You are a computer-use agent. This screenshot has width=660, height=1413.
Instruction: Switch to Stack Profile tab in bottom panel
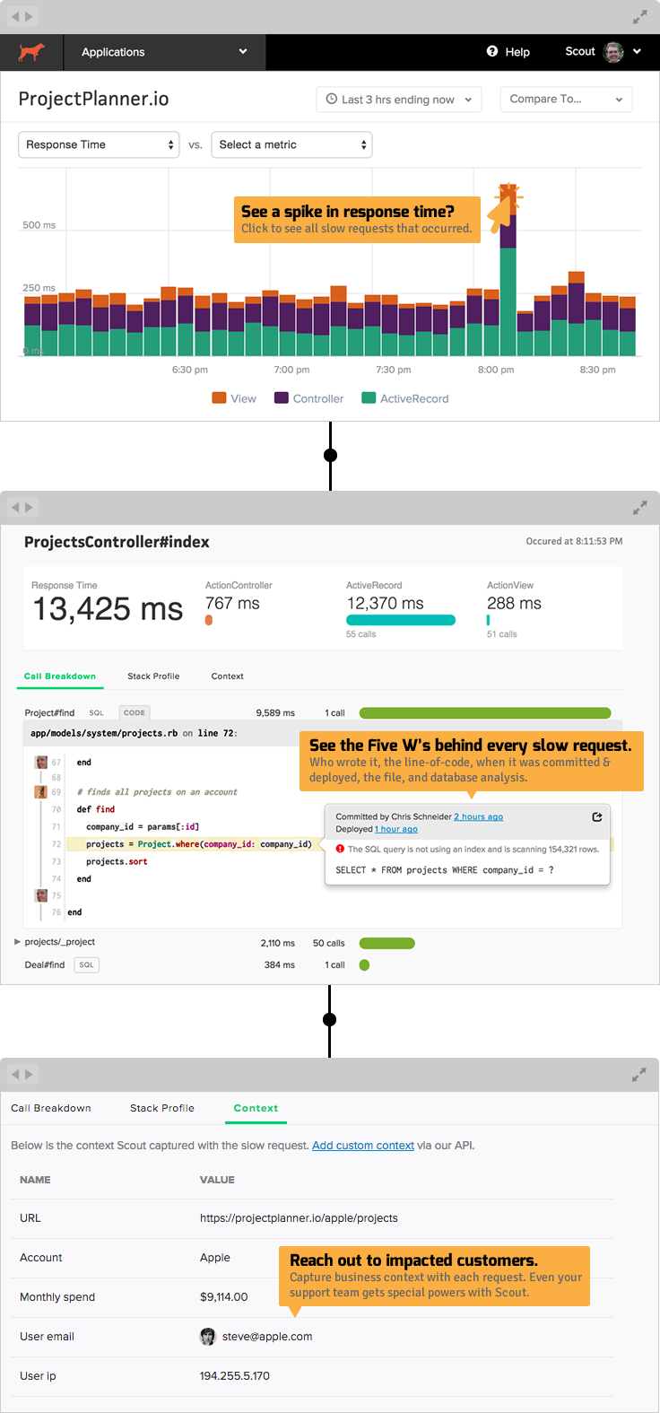coord(162,1108)
